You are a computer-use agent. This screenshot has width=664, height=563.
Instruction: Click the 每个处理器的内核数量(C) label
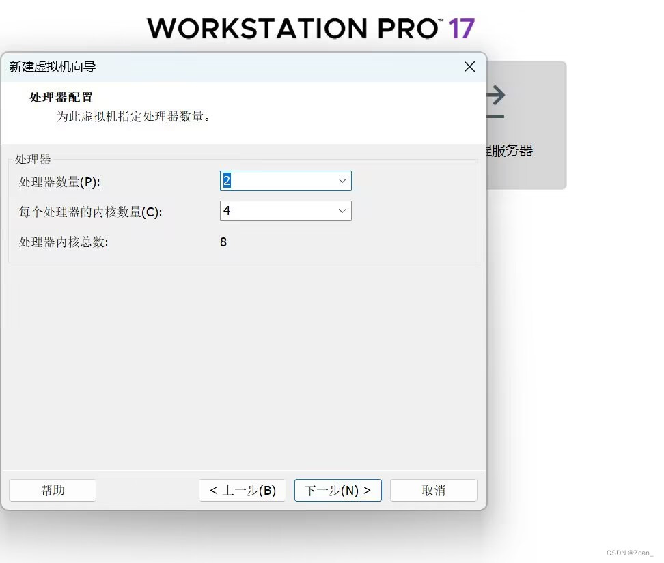click(x=91, y=212)
